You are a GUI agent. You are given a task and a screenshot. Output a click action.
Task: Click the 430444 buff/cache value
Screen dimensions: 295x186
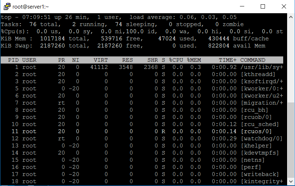point(219,39)
